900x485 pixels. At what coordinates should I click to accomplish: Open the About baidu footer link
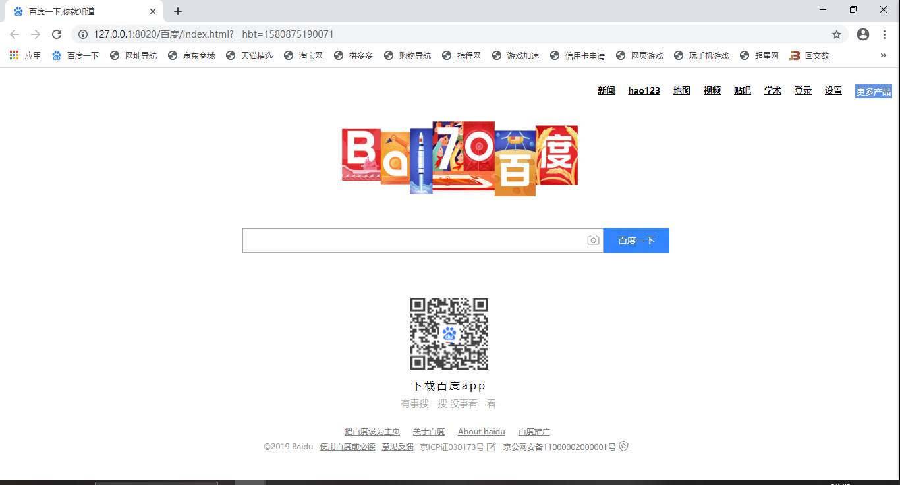click(482, 432)
